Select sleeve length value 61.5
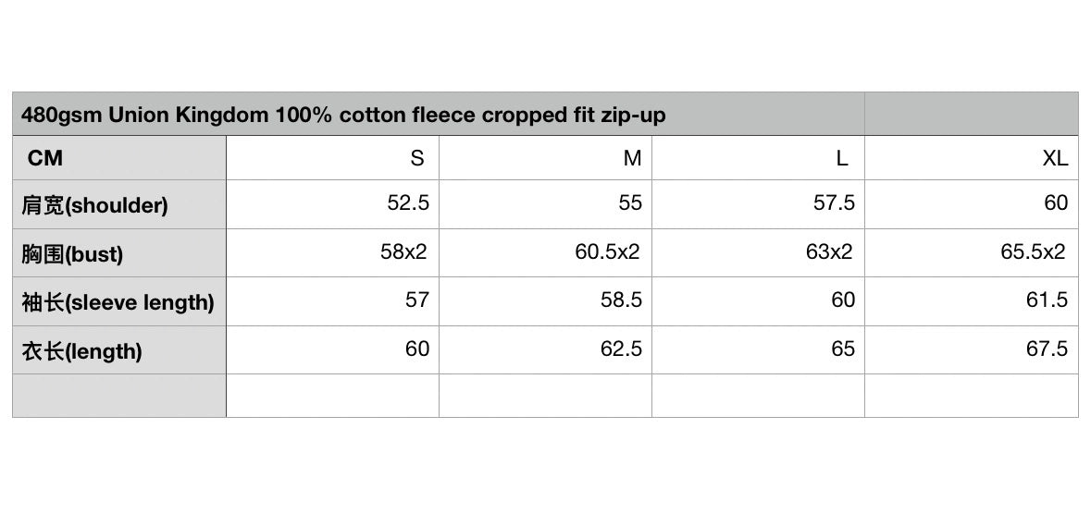Screen dimensions: 1091x514 click(1047, 300)
